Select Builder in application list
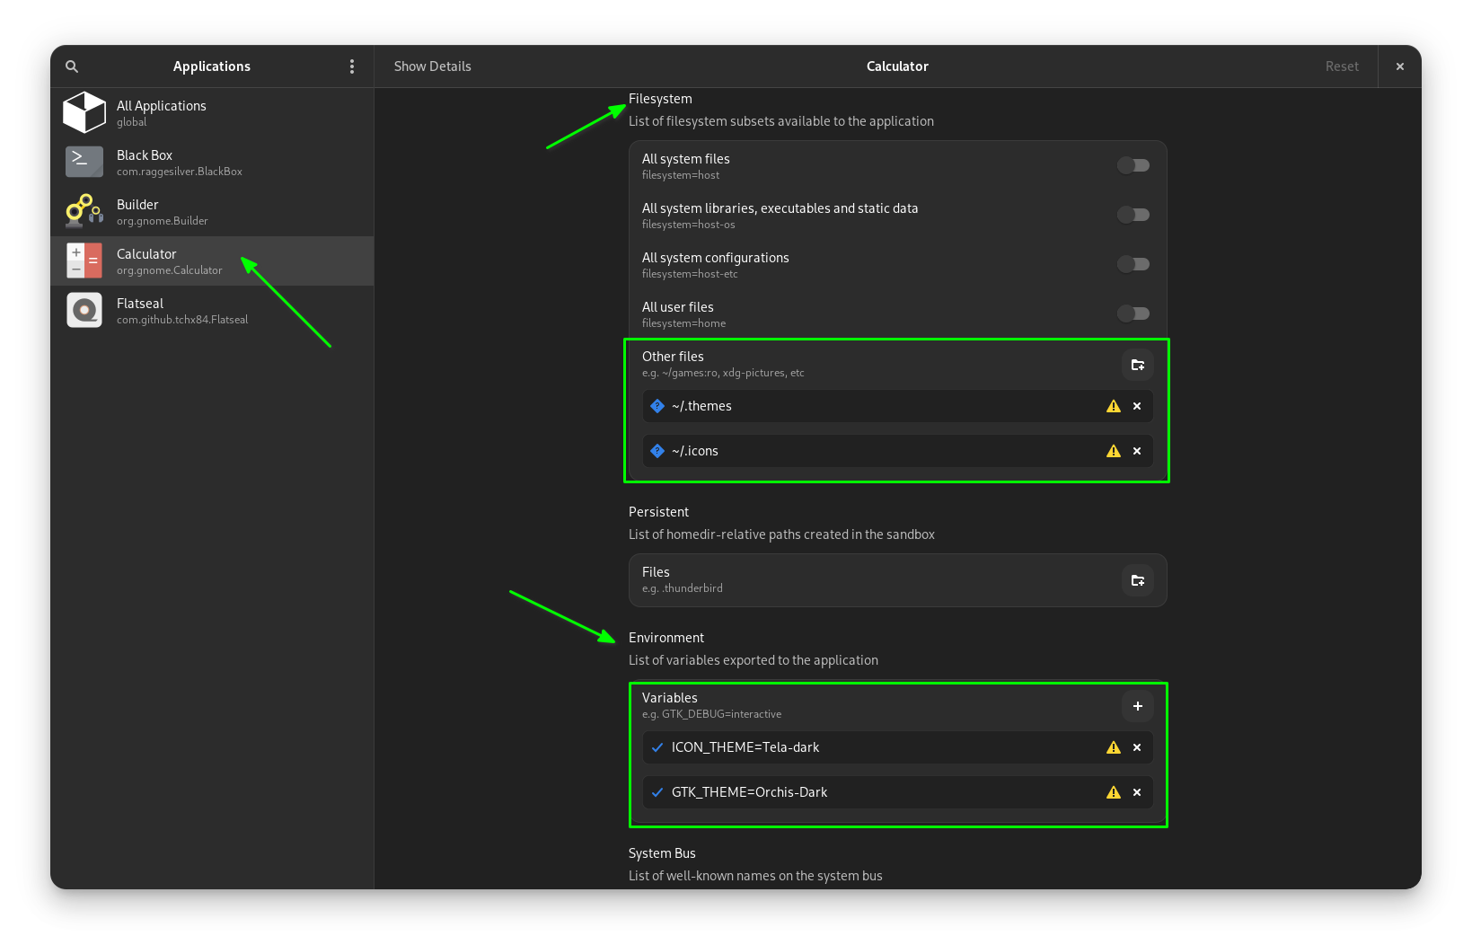 click(212, 212)
